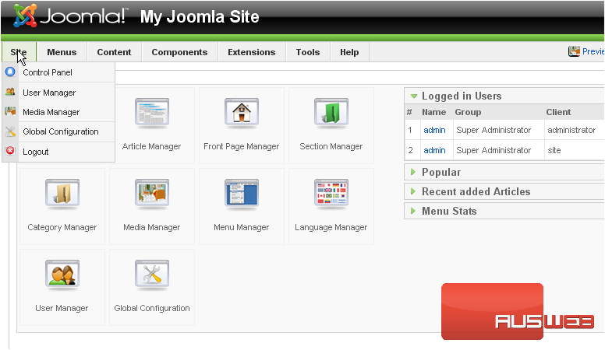This screenshot has height=350, width=605.
Task: Select Global Configuration in Site dropdown
Action: [x=60, y=131]
